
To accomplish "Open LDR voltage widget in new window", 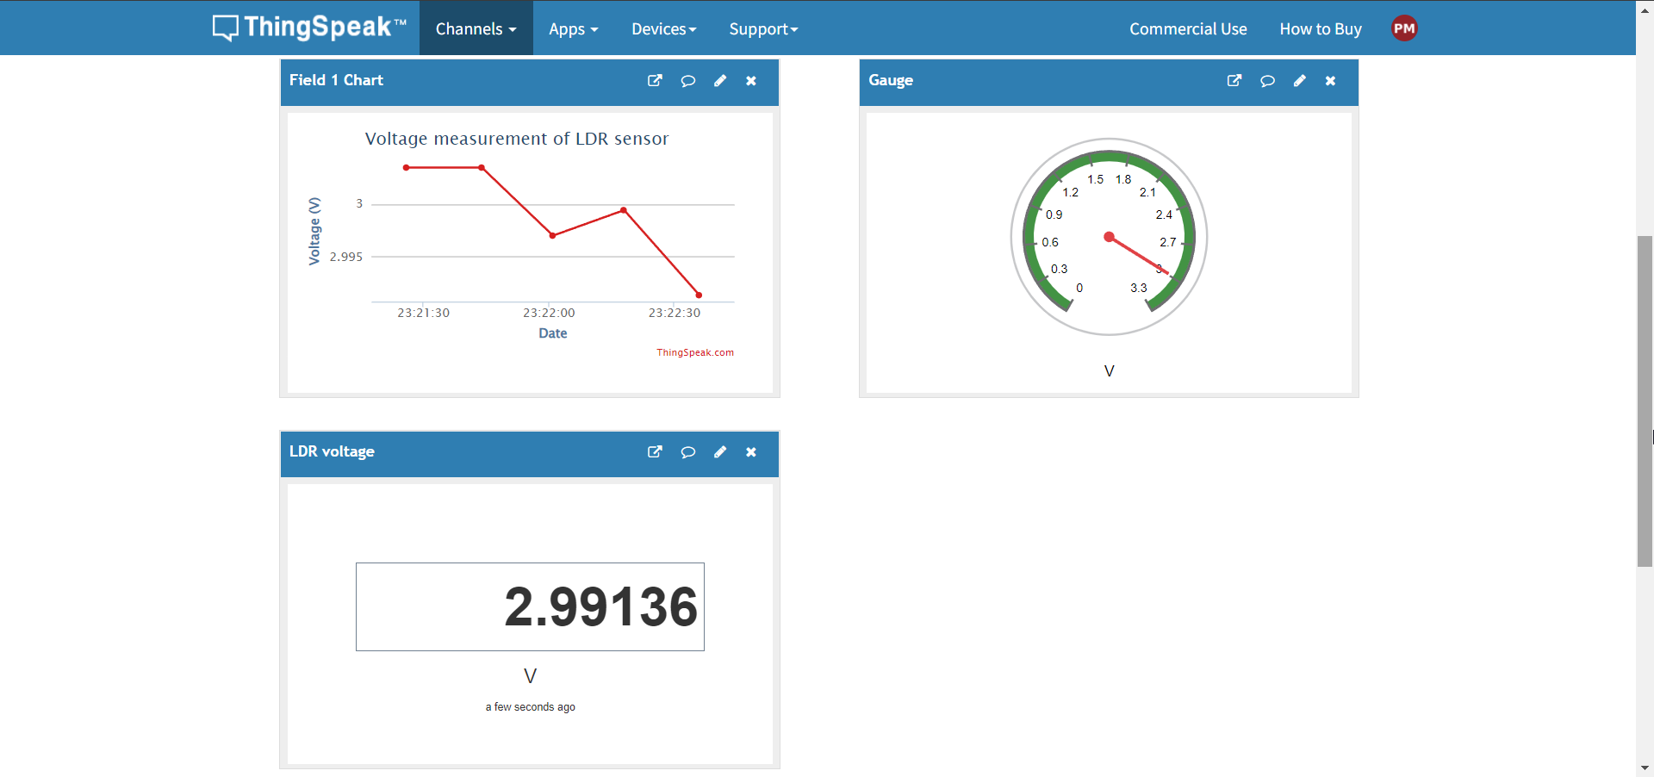I will pyautogui.click(x=655, y=451).
